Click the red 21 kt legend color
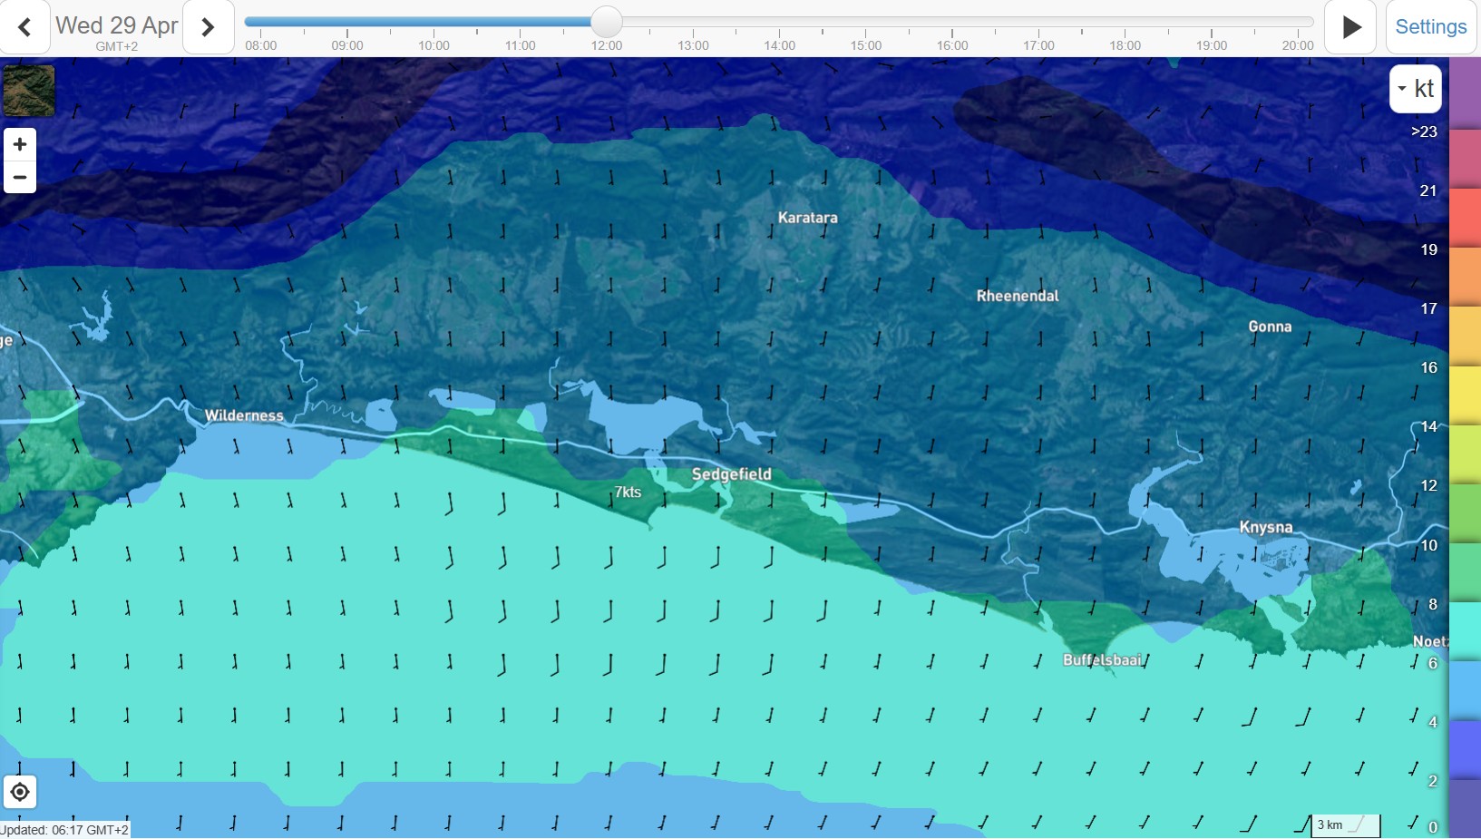 1464,218
